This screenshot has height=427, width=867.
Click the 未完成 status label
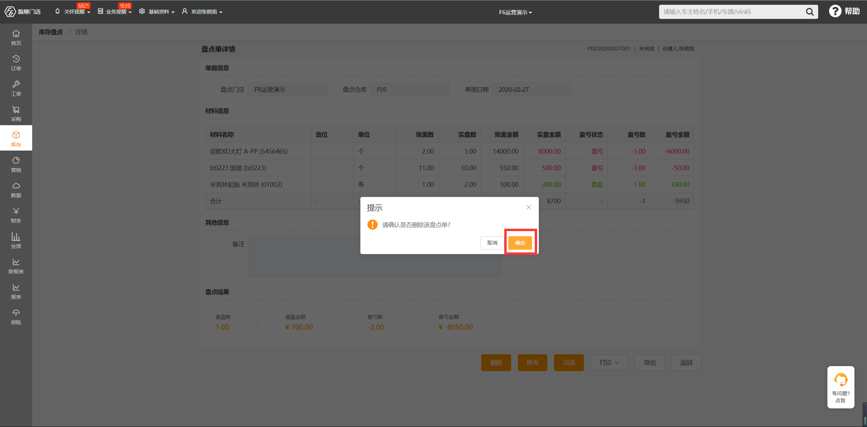pyautogui.click(x=647, y=49)
